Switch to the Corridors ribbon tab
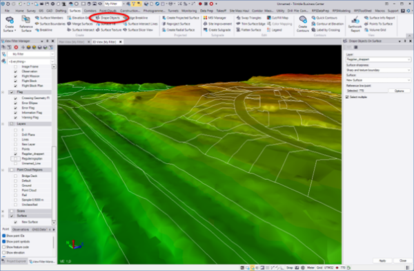 pos(90,11)
